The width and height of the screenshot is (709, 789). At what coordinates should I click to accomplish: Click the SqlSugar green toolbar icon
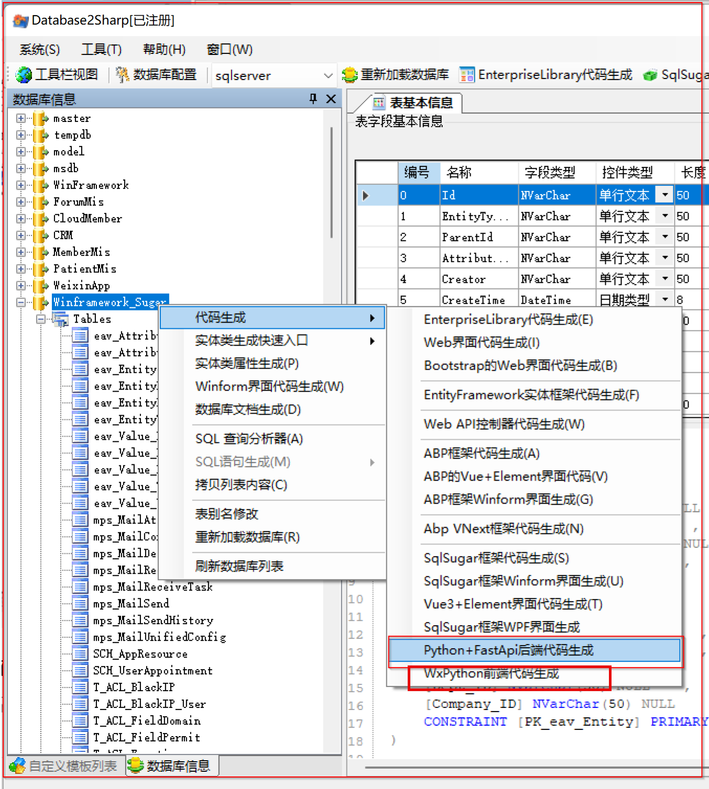[x=650, y=75]
